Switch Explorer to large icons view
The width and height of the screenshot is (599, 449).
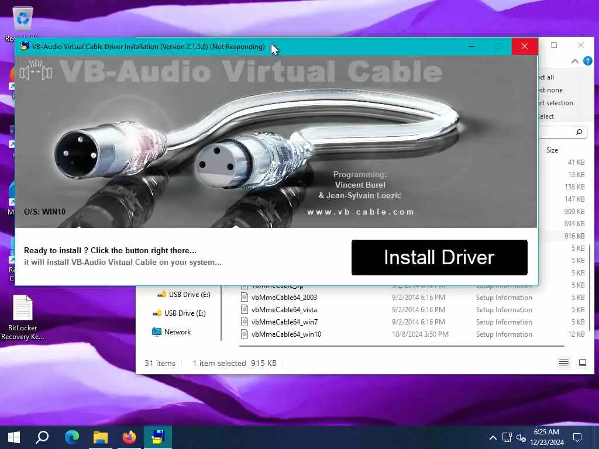[583, 362]
